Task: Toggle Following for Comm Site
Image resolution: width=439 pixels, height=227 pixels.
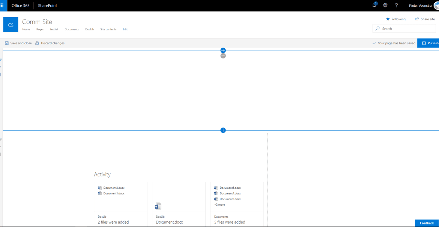Action: (395, 19)
